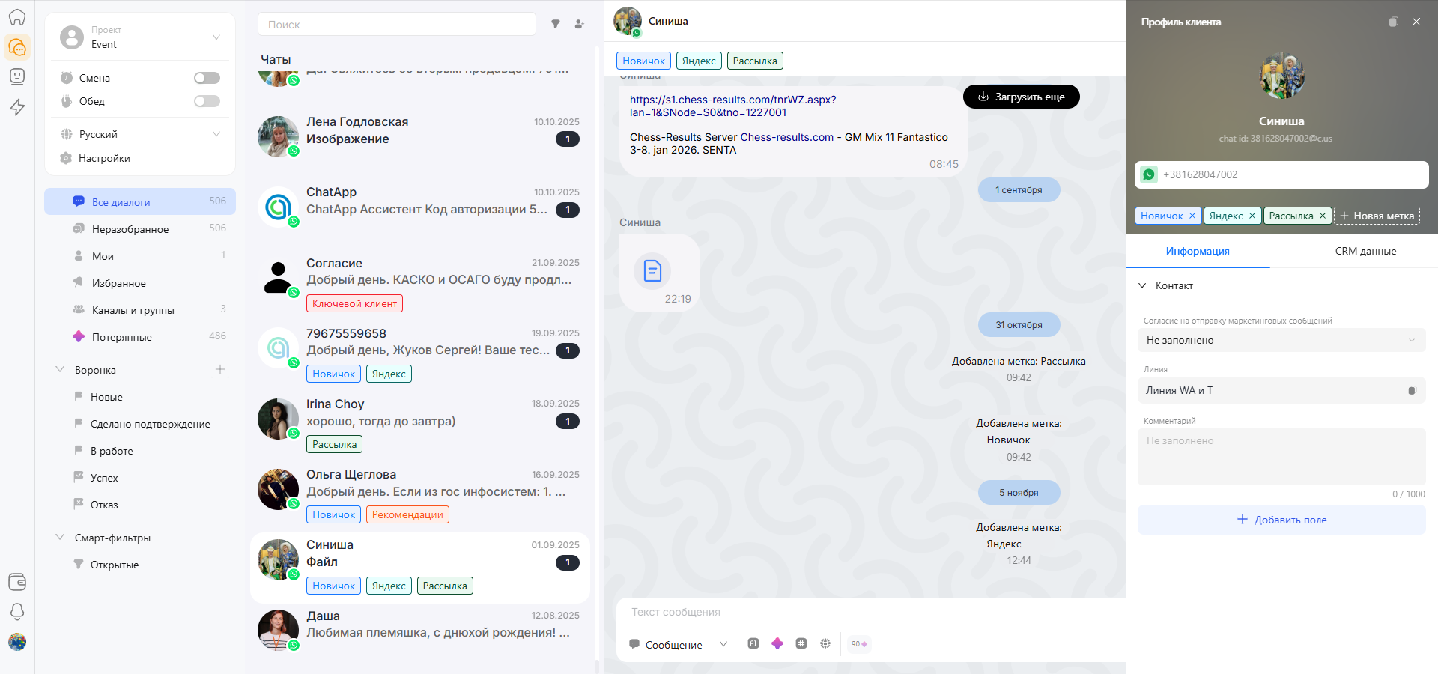Viewport: 1438px width, 674px height.
Task: Open the notifications bell in sidebar
Action: coord(17,612)
